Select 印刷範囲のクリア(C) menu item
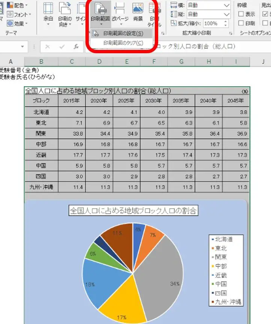The image size is (271, 324). 123,43
